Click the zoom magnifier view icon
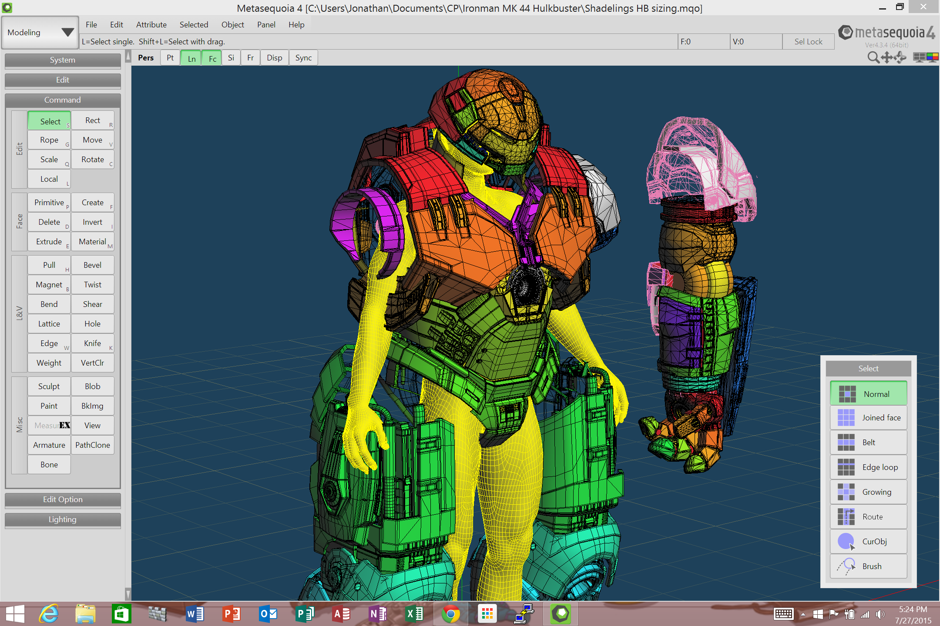Viewport: 940px width, 626px height. [873, 57]
